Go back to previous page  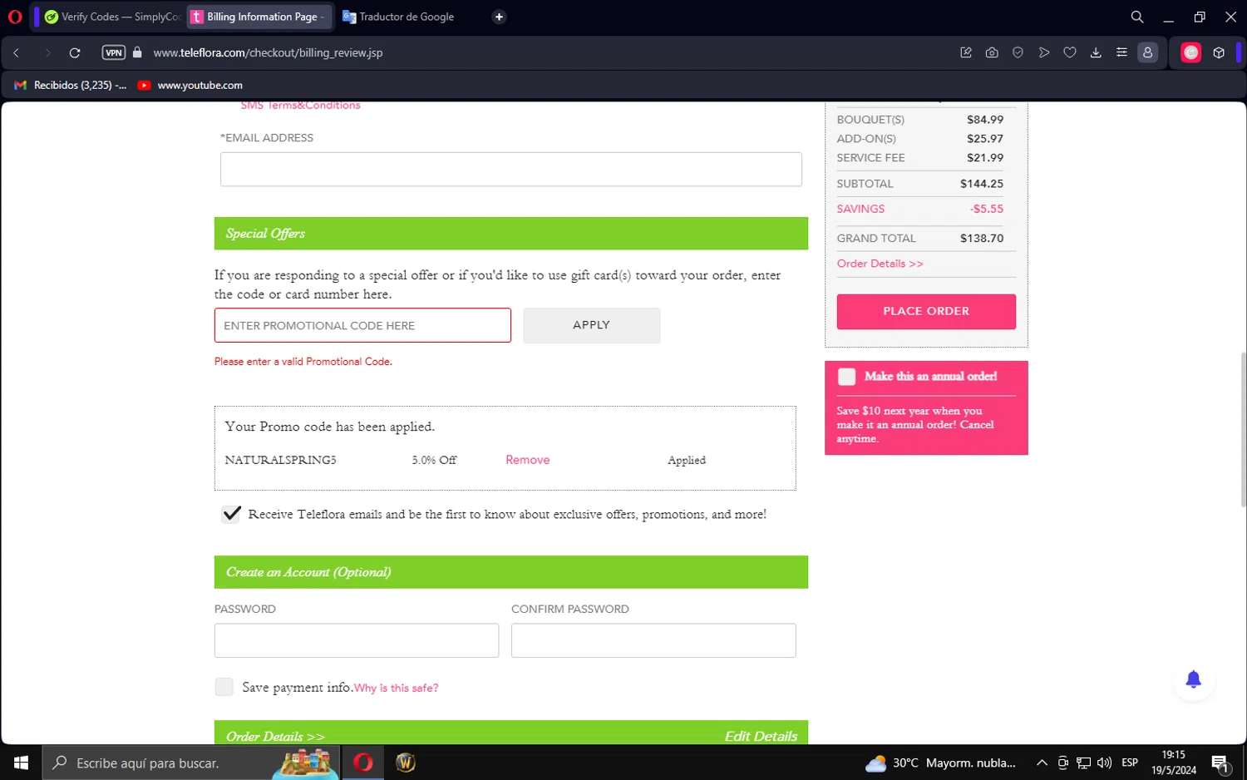click(x=16, y=52)
